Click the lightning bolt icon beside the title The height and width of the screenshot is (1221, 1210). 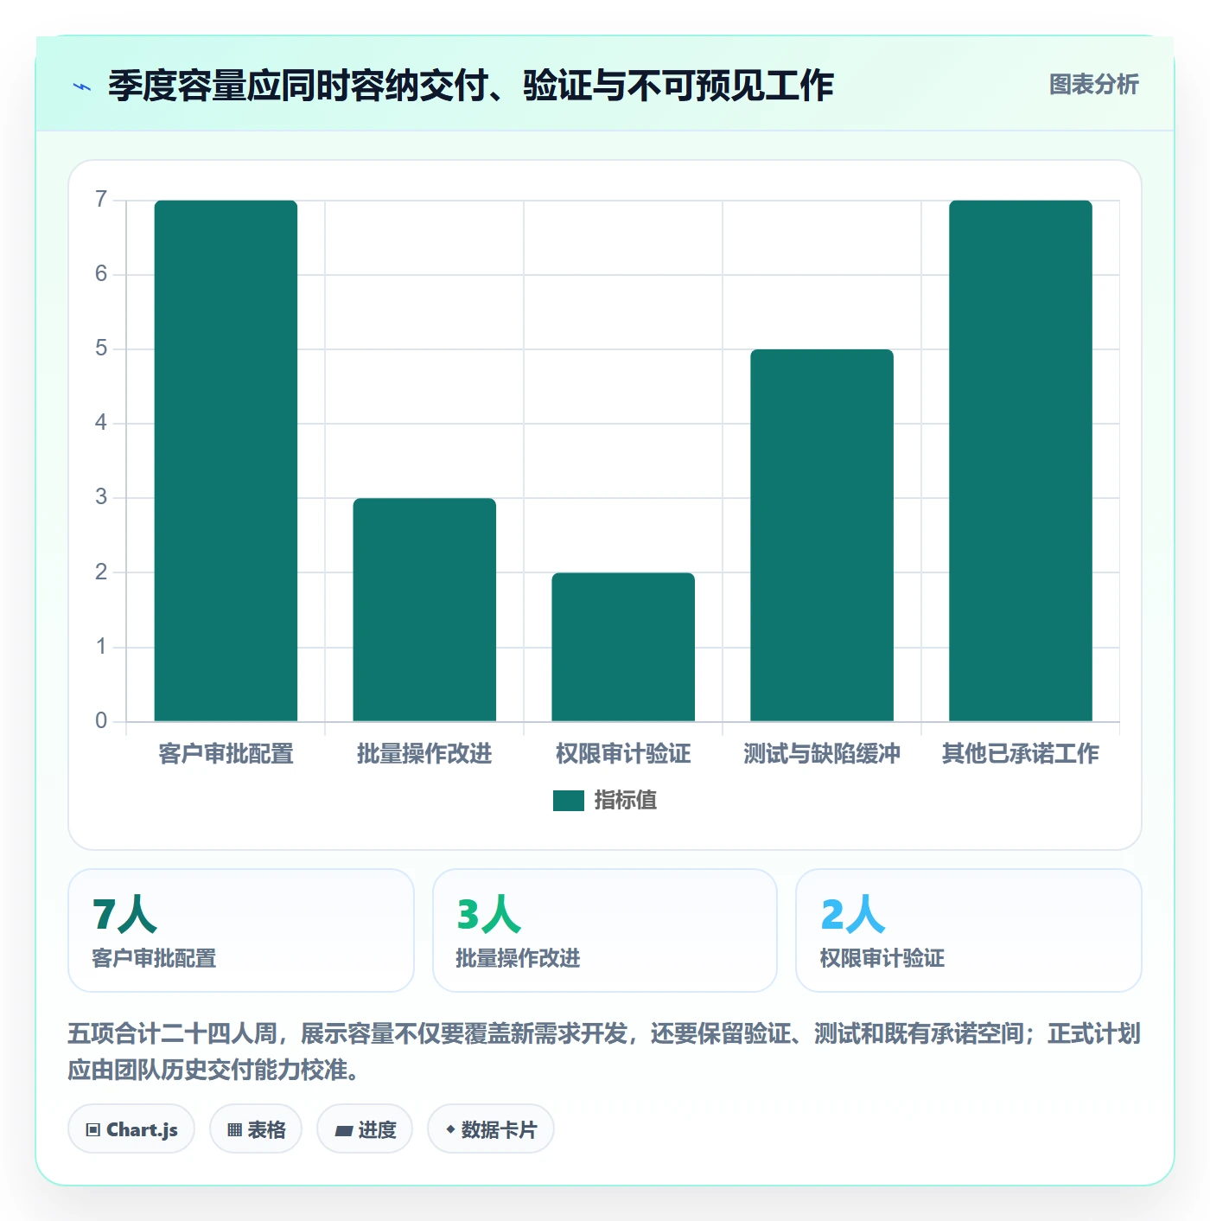[82, 86]
